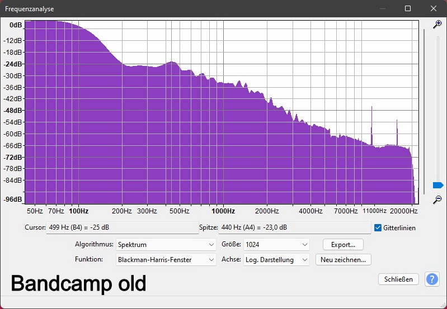Click the Schließen button
The height and width of the screenshot is (309, 447).
(398, 279)
